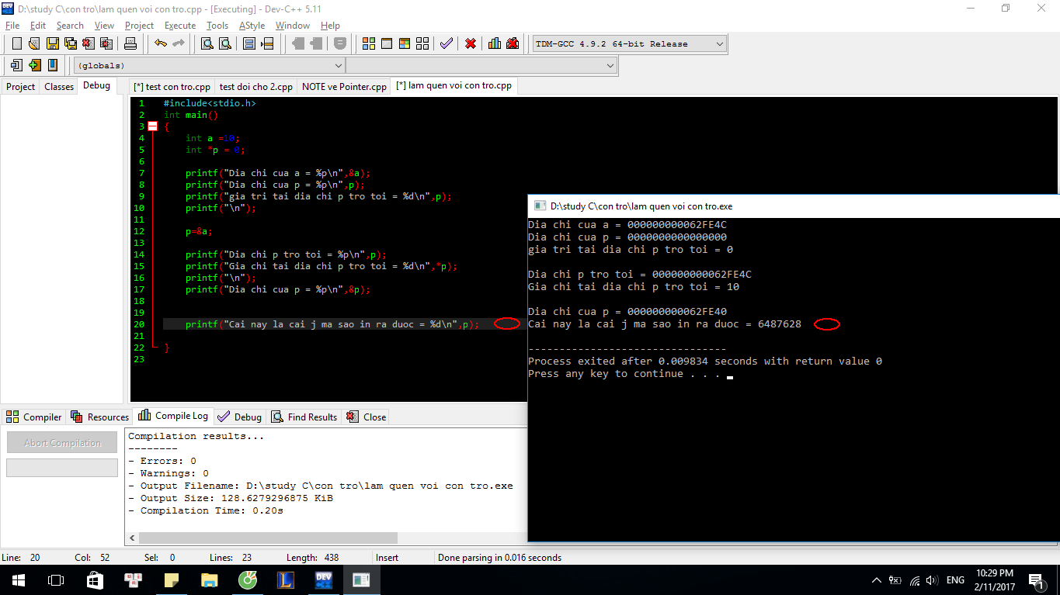Select the Classes tab in left panel
Image resolution: width=1060 pixels, height=595 pixels.
[x=59, y=87]
